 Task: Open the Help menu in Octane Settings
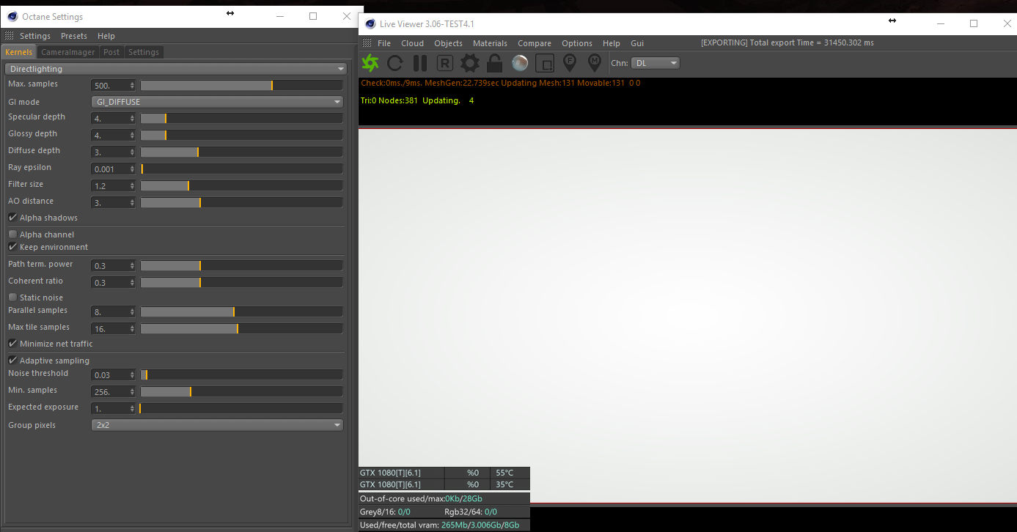(106, 36)
